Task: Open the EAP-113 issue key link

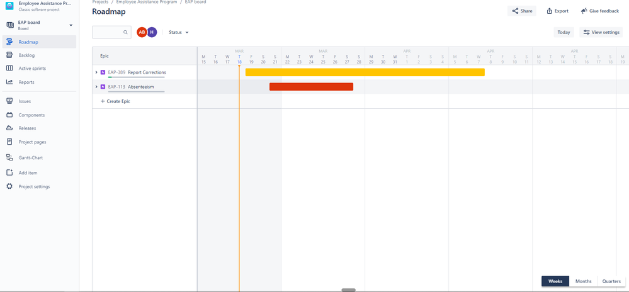Action: click(x=116, y=87)
